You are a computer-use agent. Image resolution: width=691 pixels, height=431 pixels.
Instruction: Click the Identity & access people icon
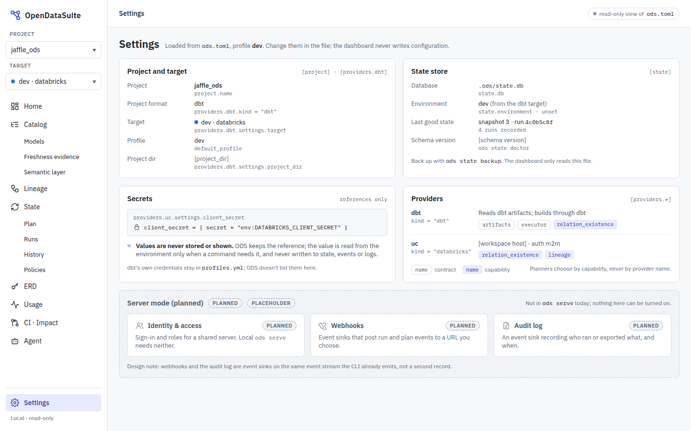tap(140, 326)
